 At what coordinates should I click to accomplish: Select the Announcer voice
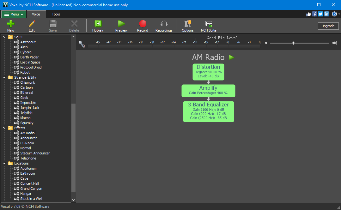click(x=28, y=138)
